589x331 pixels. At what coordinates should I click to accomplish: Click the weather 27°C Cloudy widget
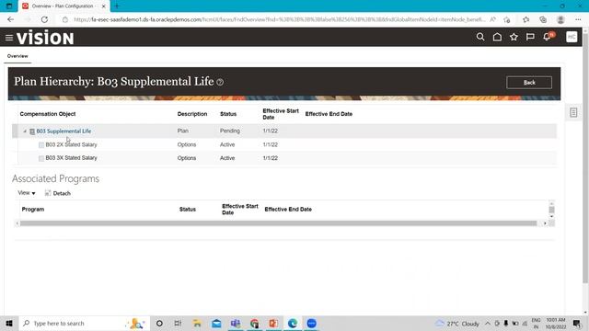click(x=457, y=323)
